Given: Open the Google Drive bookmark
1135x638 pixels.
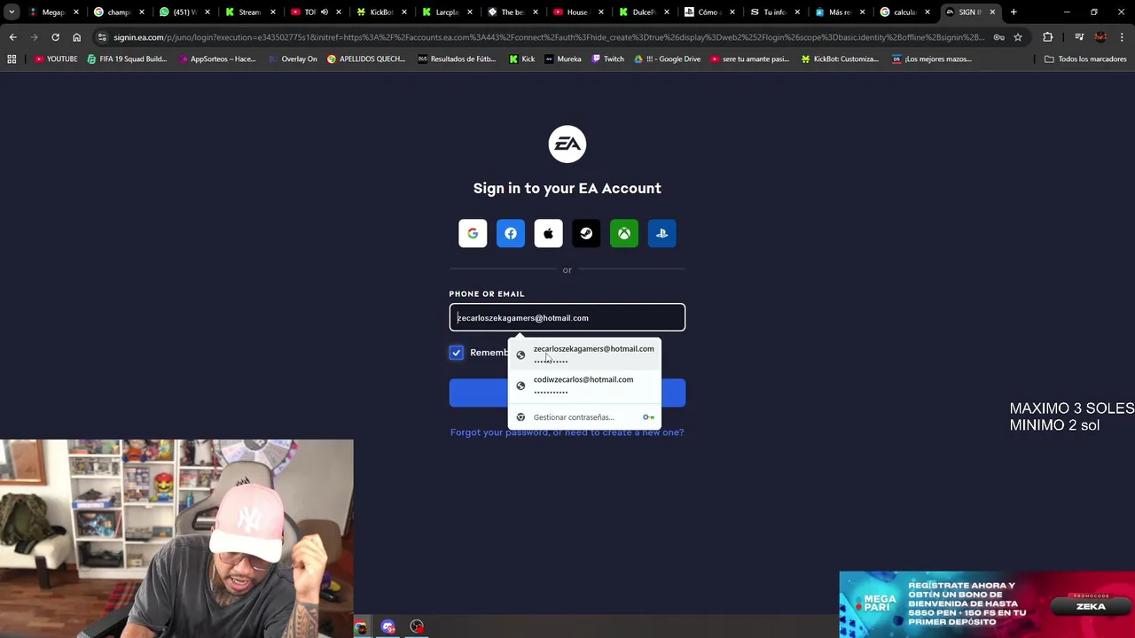Looking at the screenshot, I should coord(667,58).
